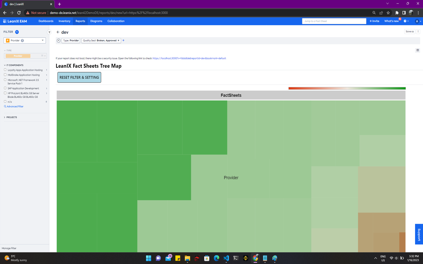Remove the Quality Seal filter chip
Viewport: 423px width, 264px height.
tap(118, 41)
